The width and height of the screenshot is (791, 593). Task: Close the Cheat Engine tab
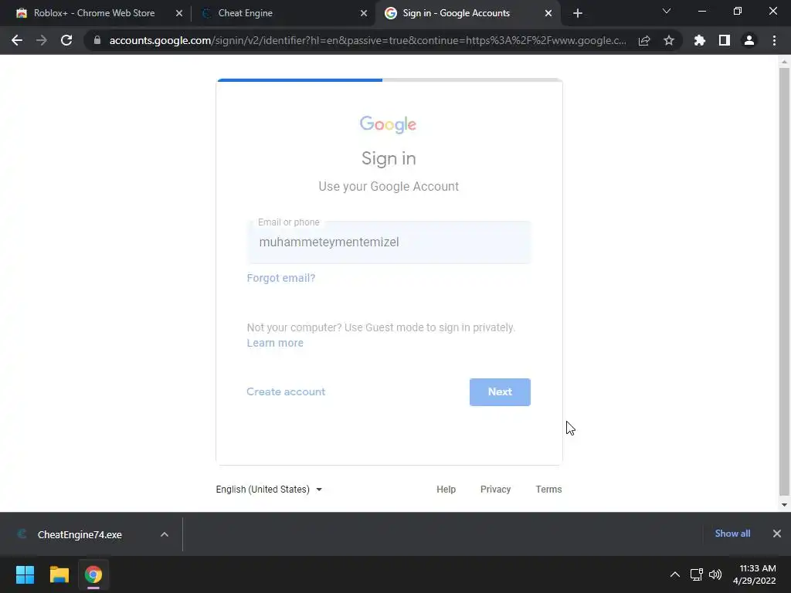pyautogui.click(x=364, y=13)
